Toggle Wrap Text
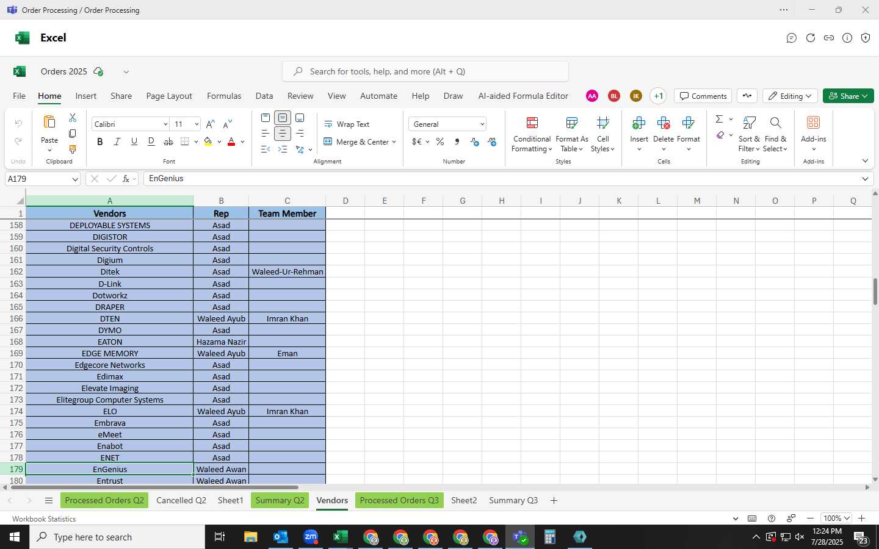This screenshot has height=549, width=879. pyautogui.click(x=347, y=124)
